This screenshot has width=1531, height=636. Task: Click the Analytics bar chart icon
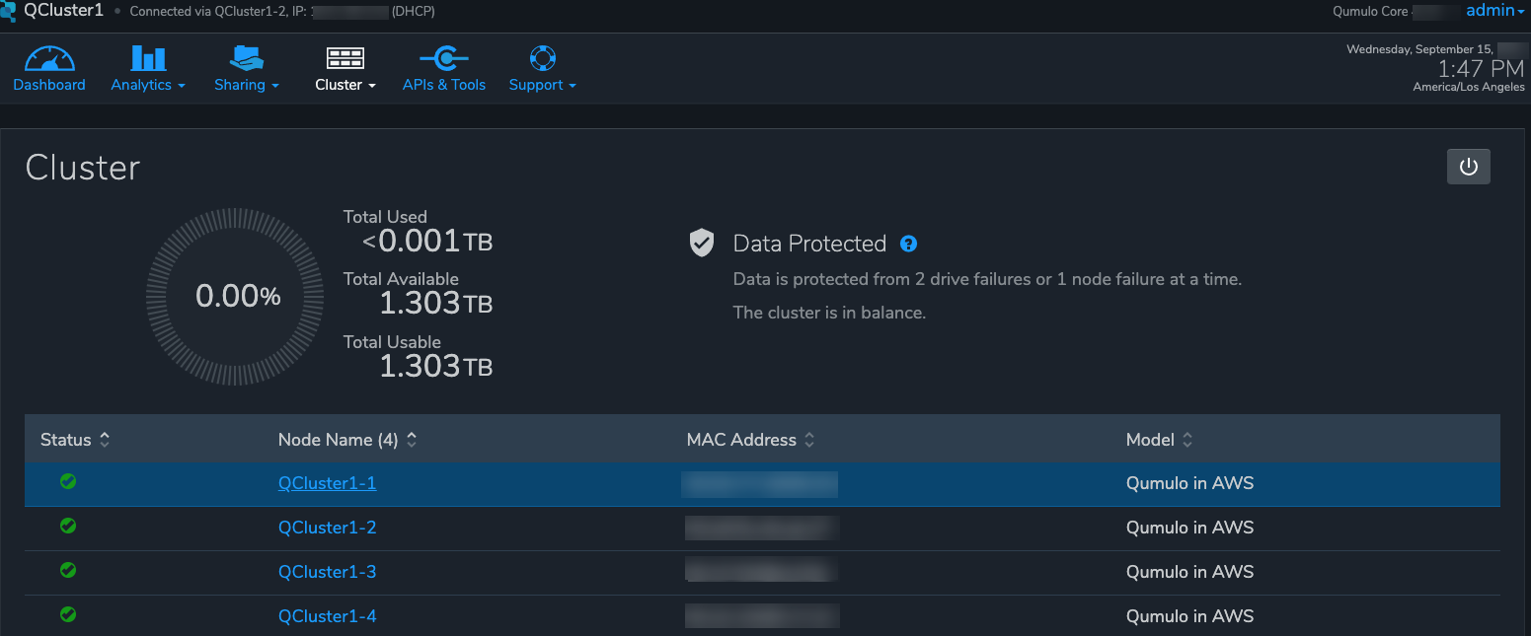click(148, 58)
